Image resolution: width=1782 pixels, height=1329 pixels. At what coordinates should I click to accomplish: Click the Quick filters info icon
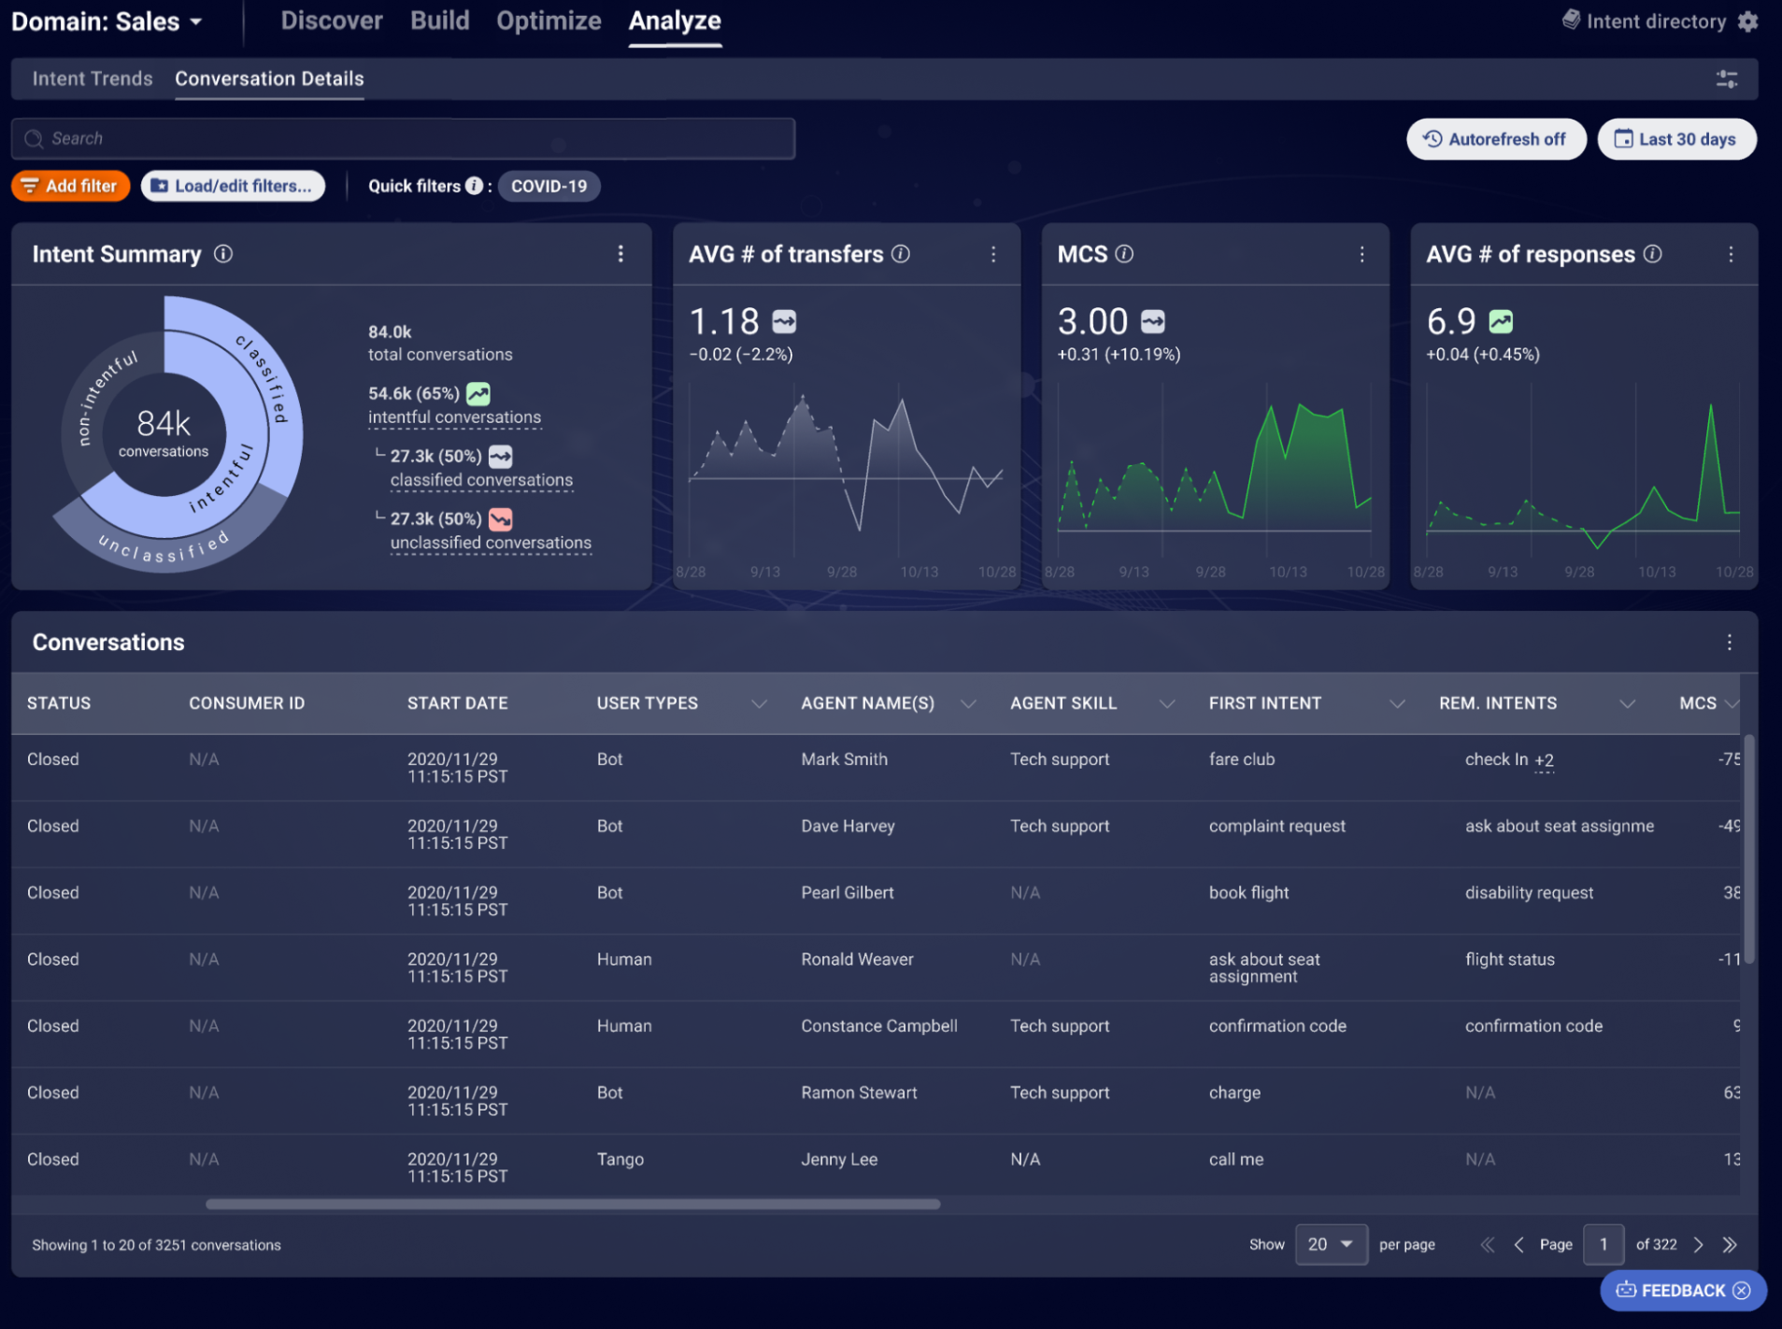pyautogui.click(x=475, y=186)
